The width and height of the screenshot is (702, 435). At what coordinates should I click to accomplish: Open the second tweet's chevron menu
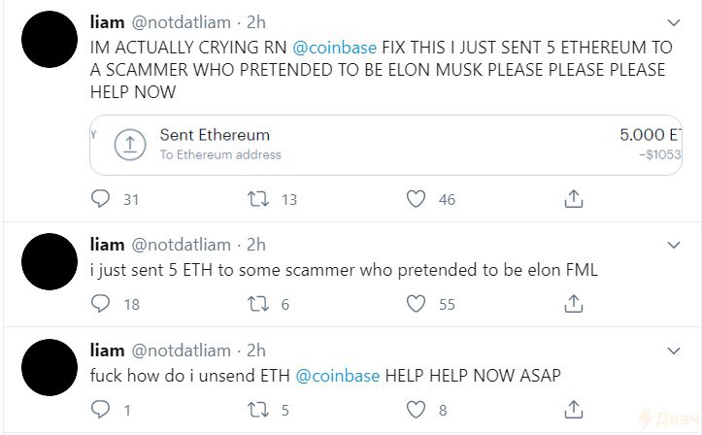(673, 245)
